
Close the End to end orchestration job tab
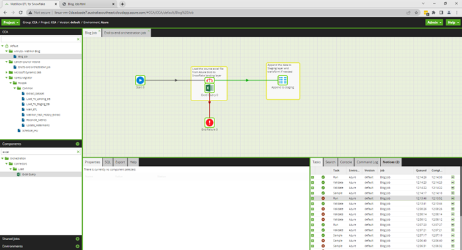click(149, 30)
